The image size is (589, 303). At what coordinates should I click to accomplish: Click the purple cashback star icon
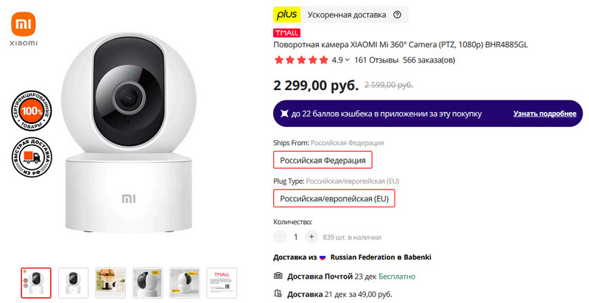pyautogui.click(x=283, y=114)
